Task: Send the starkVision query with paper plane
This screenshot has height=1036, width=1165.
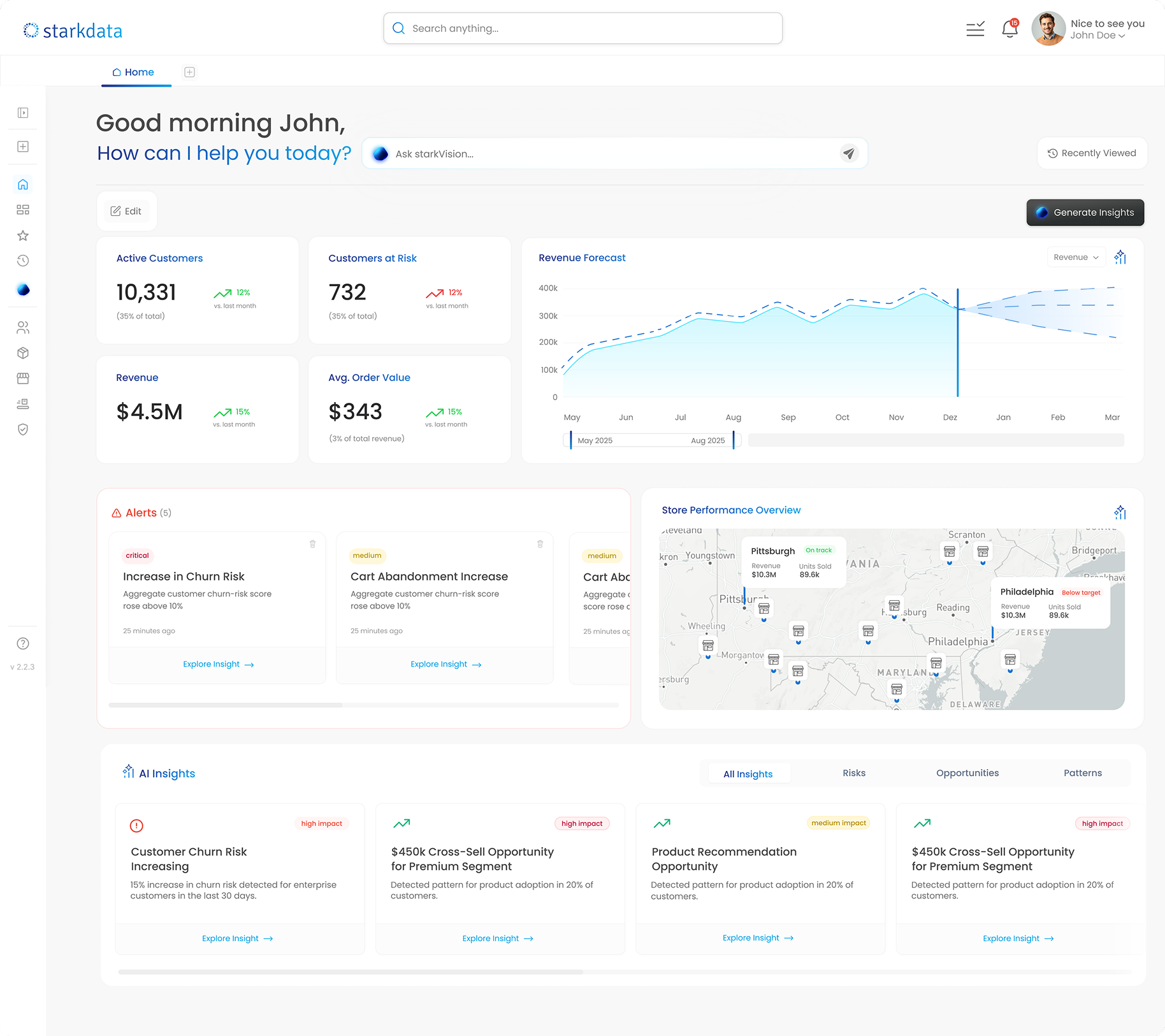Action: (849, 154)
